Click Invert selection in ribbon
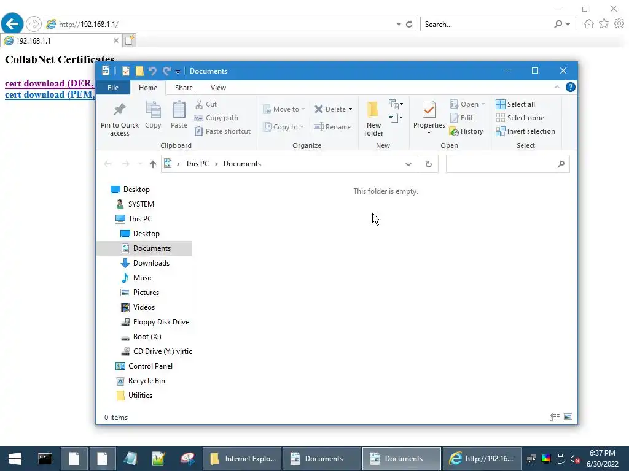The width and height of the screenshot is (629, 471). 526,131
